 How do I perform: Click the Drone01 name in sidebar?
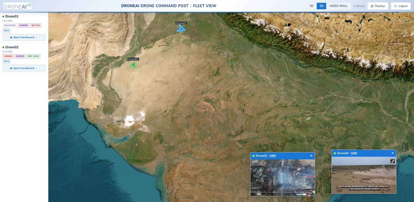pos(12,16)
